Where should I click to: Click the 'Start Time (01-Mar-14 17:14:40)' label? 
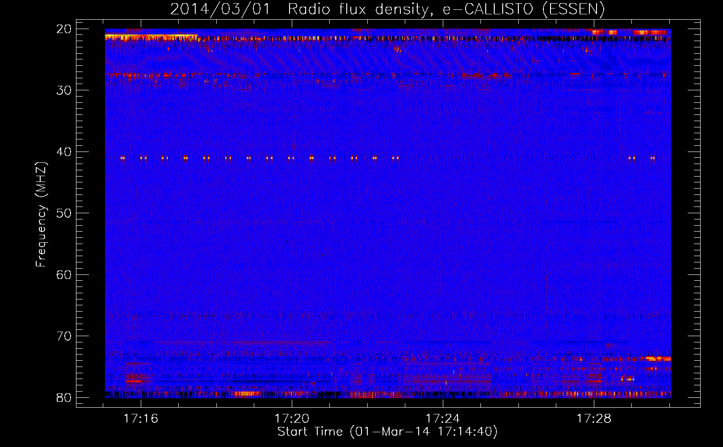click(x=387, y=432)
